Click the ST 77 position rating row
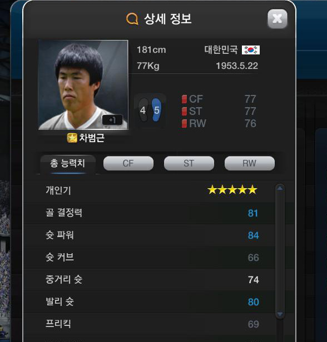Viewport: 327px width, 342px height. (x=219, y=111)
